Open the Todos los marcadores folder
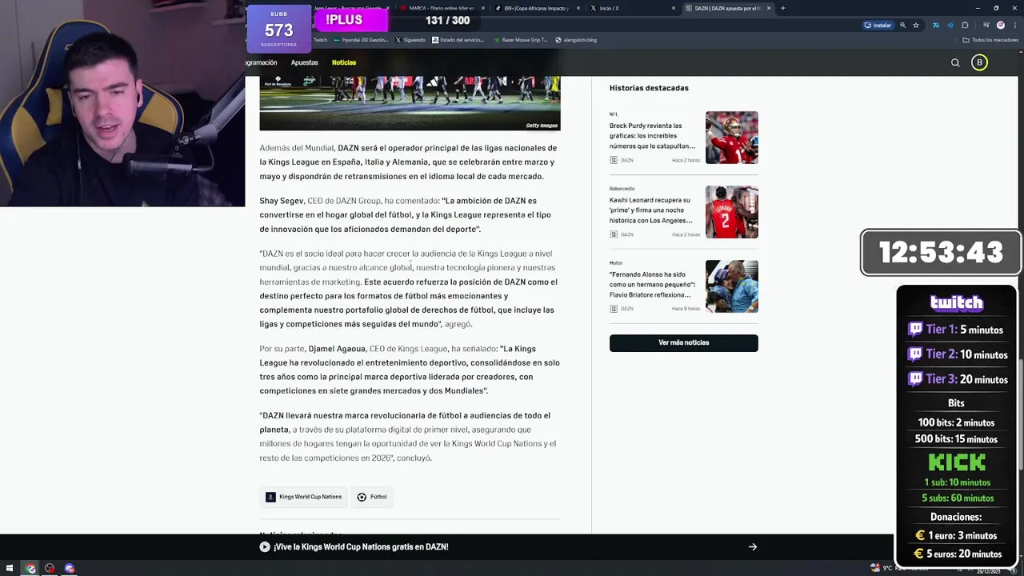Image resolution: width=1024 pixels, height=576 pixels. [x=990, y=39]
